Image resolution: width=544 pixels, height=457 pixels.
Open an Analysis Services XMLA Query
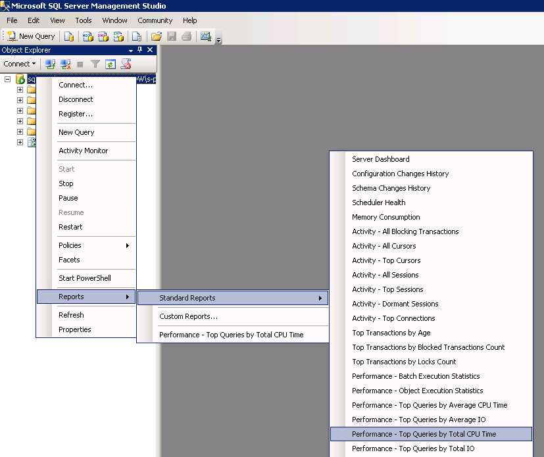(118, 36)
